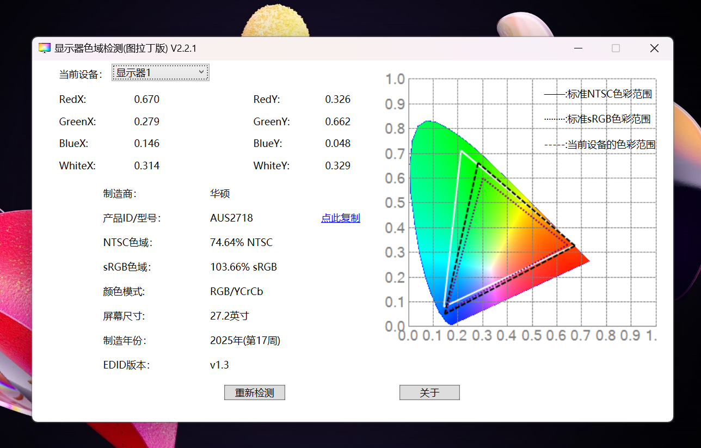Click the 关于 about button
Image resolution: width=701 pixels, height=448 pixels.
point(429,392)
